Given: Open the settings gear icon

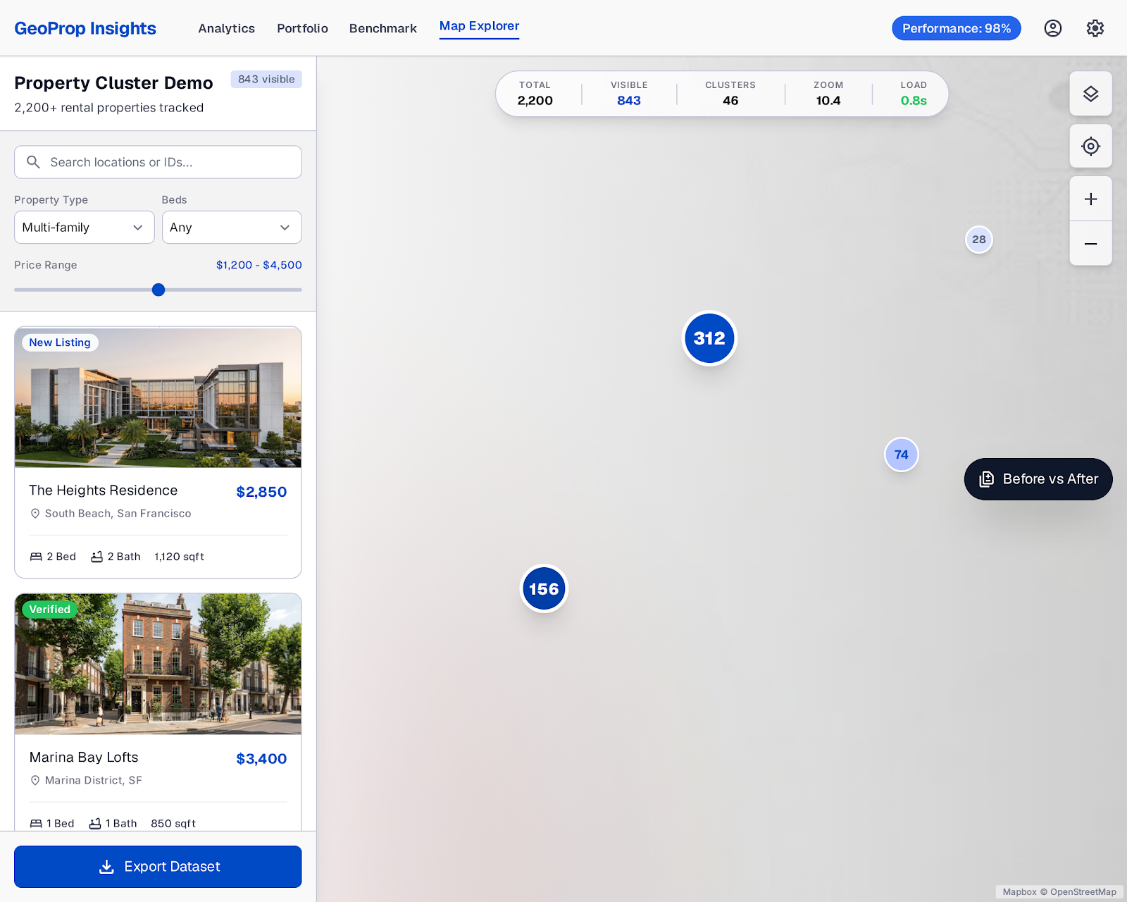Looking at the screenshot, I should 1095,28.
